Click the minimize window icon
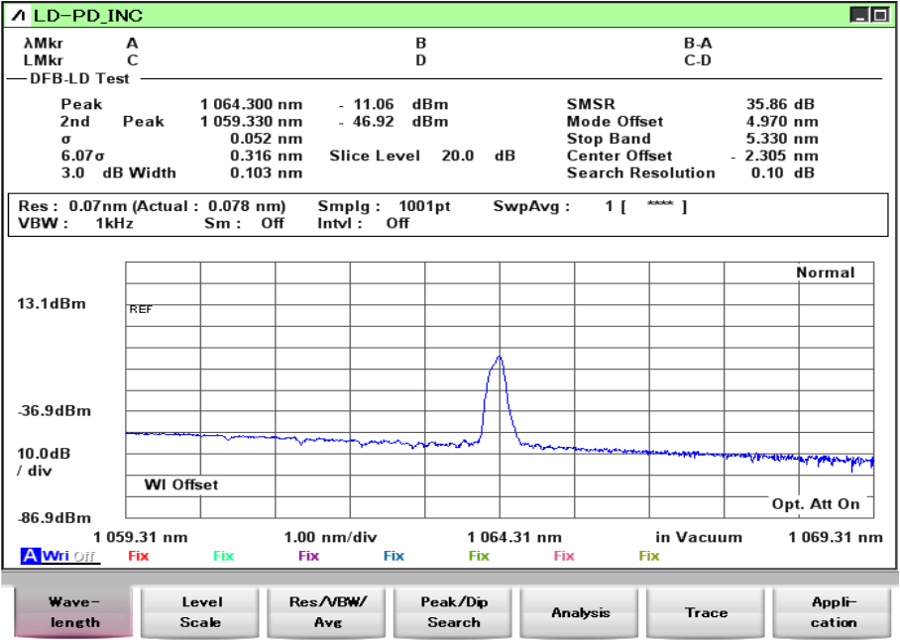 [859, 15]
